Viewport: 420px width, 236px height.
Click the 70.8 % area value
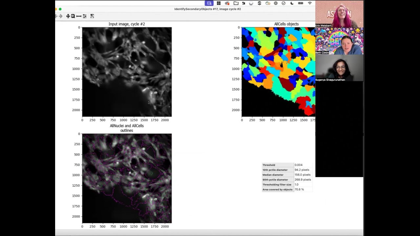click(x=299, y=189)
